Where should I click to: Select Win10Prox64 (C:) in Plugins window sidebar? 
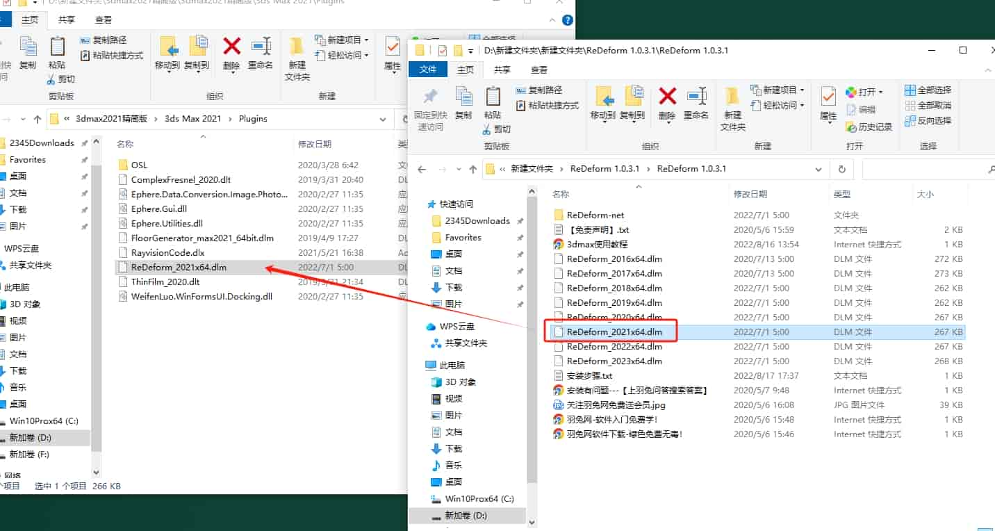(44, 421)
